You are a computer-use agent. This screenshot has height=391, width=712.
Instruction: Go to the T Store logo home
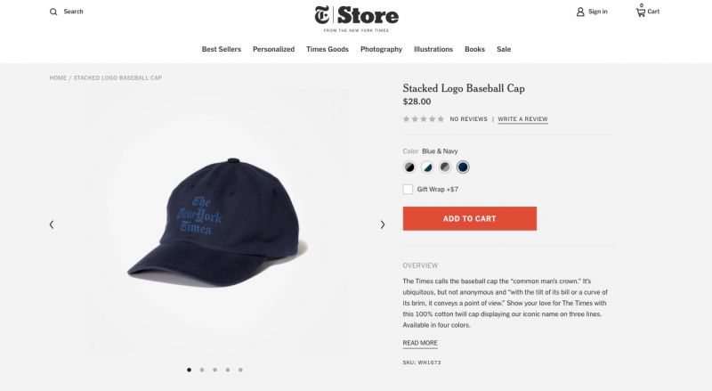[357, 18]
